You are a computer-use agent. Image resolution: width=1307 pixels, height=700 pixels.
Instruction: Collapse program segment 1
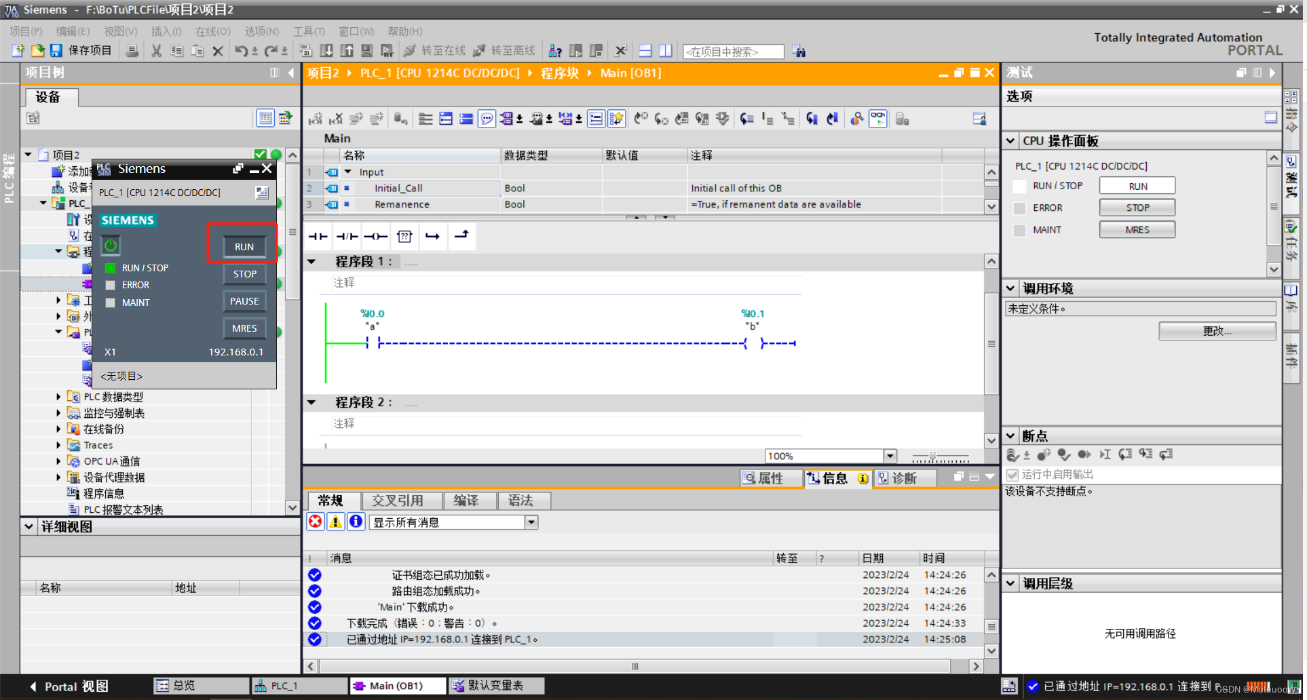click(x=311, y=262)
